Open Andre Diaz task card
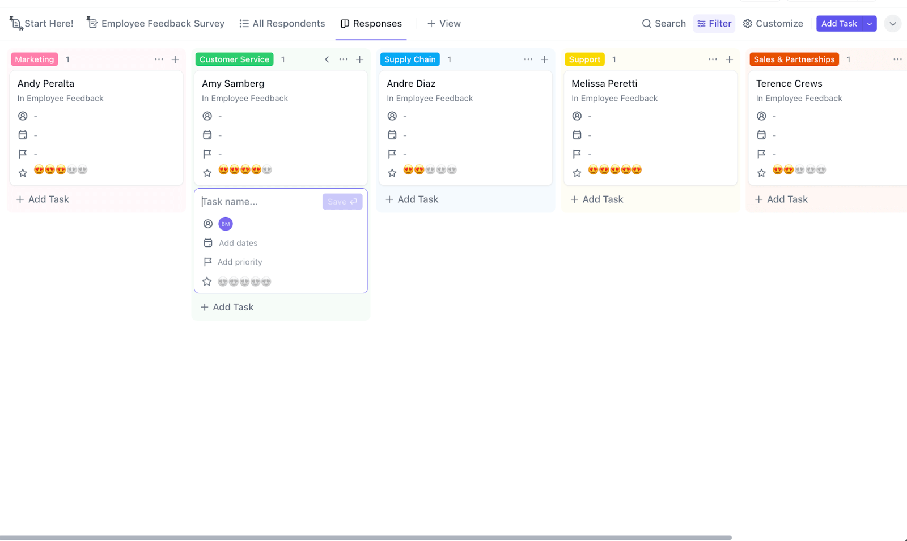The image size is (907, 541). pyautogui.click(x=466, y=128)
